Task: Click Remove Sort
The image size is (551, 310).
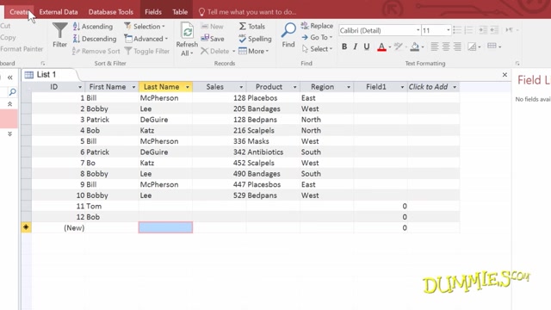Action: [x=96, y=51]
